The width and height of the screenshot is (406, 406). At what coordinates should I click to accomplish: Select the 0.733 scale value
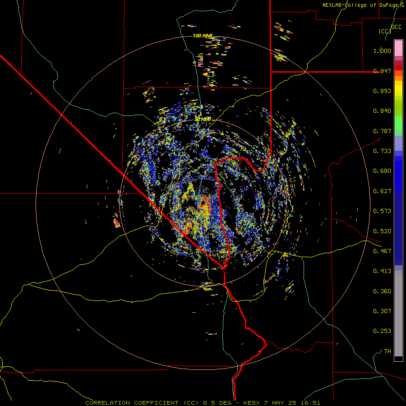pyautogui.click(x=382, y=151)
